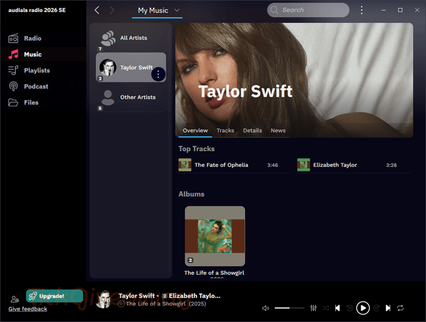Rewind 10 seconds

coord(350,308)
